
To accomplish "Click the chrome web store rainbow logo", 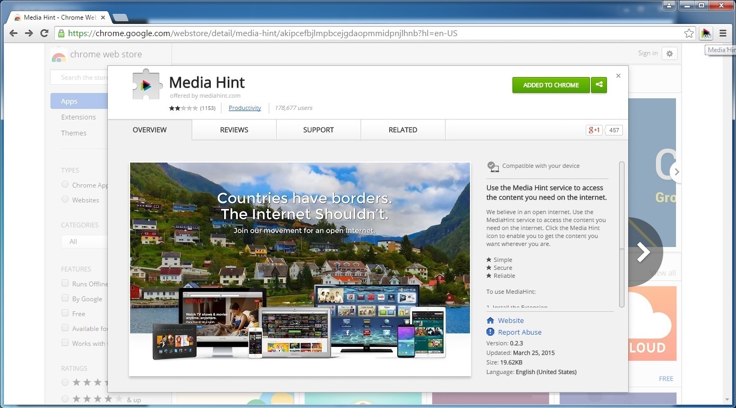I will pyautogui.click(x=58, y=55).
